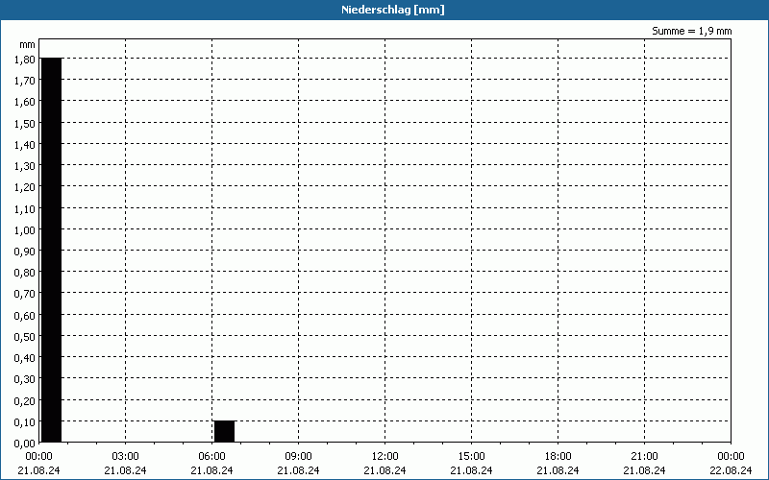Click the y-axis value 0,50
Image resolution: width=769 pixels, height=480 pixels.
25,337
